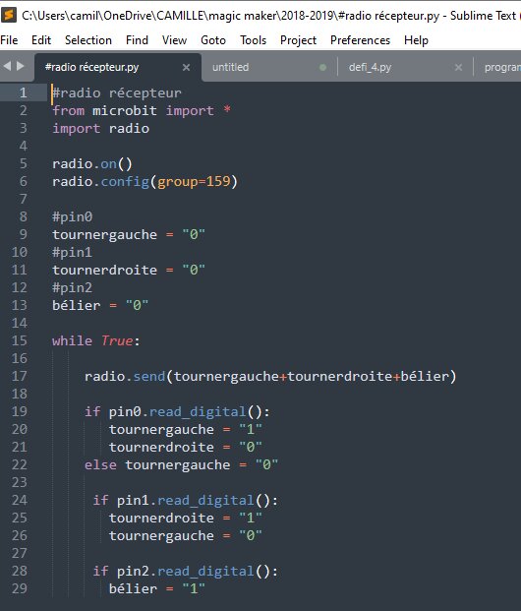
Task: Click 'else tournergauche = "0"' line
Action: (x=182, y=464)
